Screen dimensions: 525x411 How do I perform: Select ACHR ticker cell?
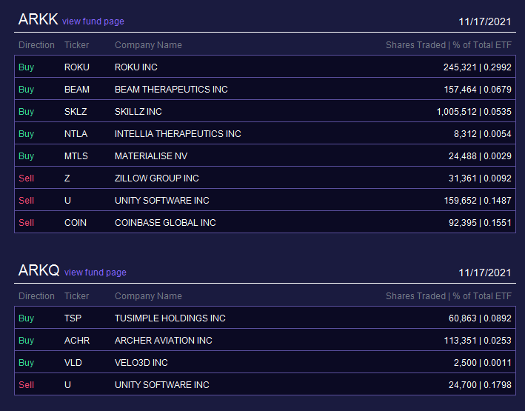[x=77, y=341]
